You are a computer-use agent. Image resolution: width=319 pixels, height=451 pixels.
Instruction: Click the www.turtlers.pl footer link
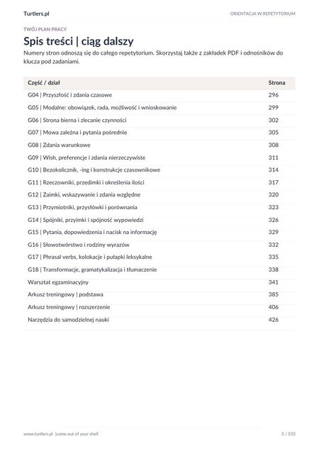point(38,434)
